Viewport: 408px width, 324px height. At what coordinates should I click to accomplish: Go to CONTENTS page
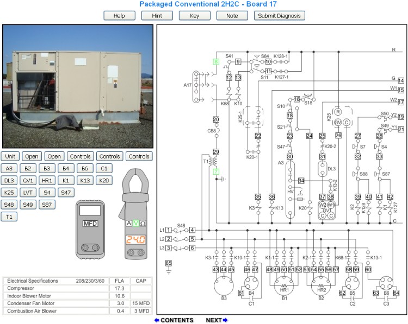(x=174, y=320)
